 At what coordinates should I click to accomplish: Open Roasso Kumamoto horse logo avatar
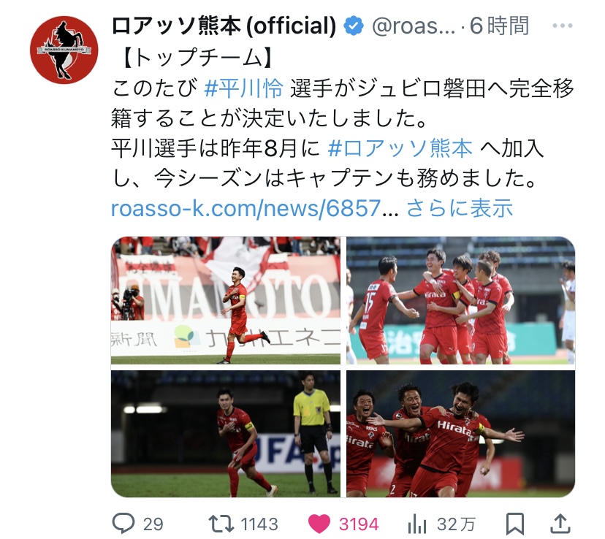[x=64, y=50]
